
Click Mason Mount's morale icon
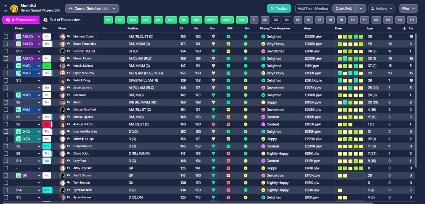click(x=245, y=58)
